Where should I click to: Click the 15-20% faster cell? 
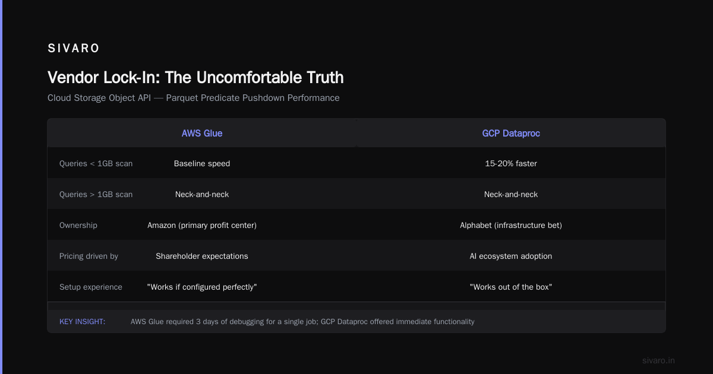(x=511, y=163)
